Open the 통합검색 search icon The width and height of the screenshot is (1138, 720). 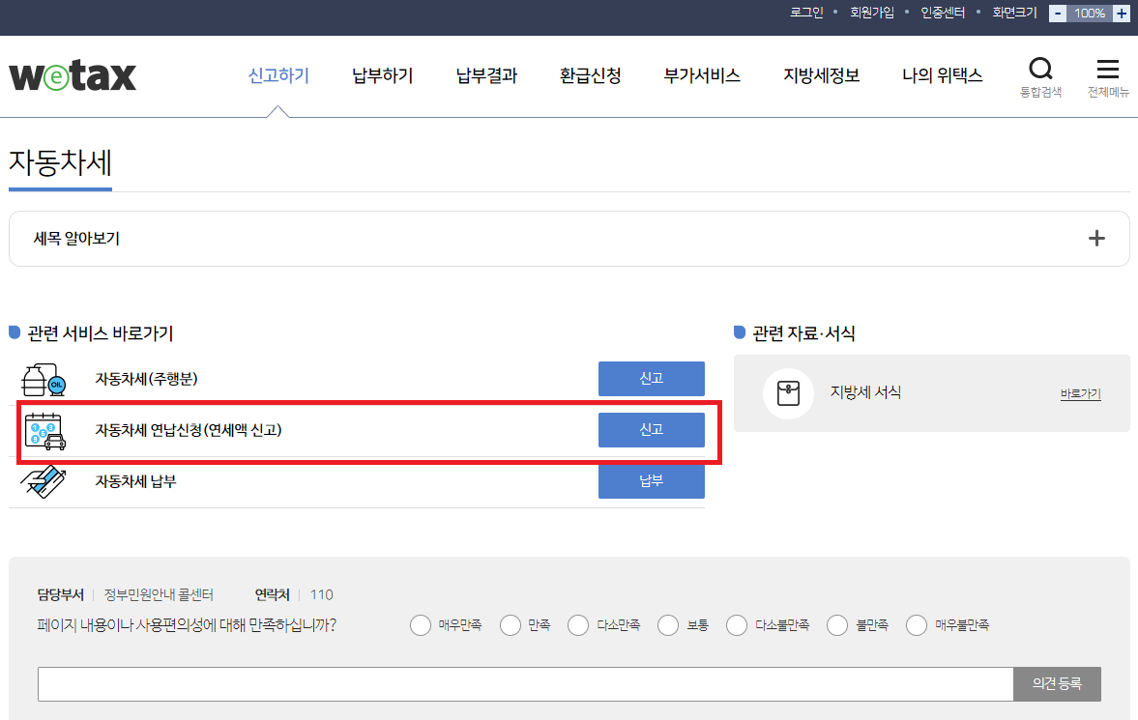tap(1040, 68)
